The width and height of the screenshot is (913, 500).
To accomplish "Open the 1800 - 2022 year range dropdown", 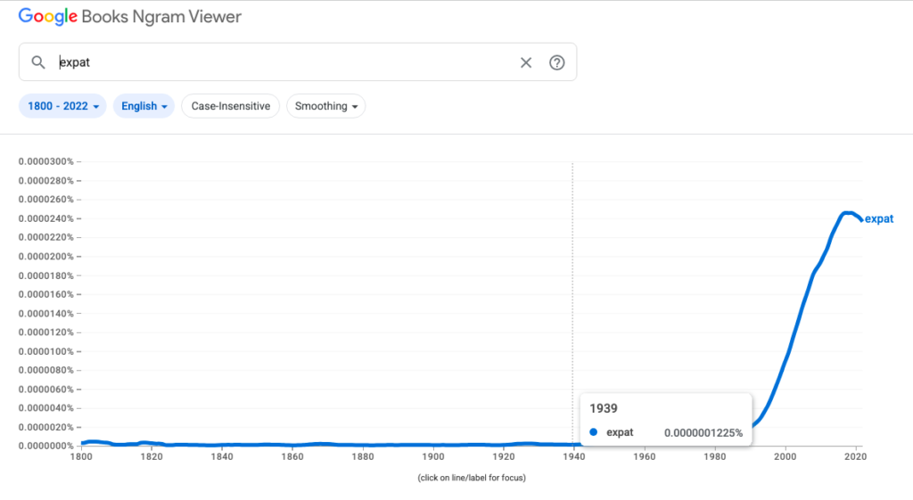I will click(x=62, y=106).
